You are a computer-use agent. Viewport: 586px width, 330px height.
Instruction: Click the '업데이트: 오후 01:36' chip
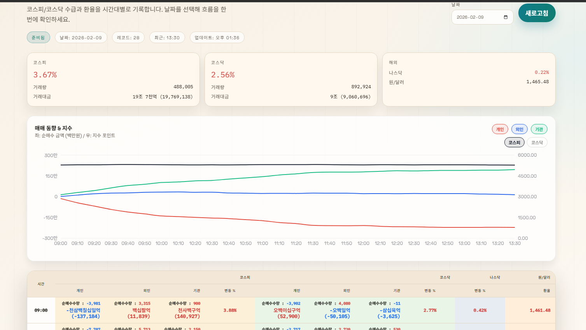(x=217, y=37)
